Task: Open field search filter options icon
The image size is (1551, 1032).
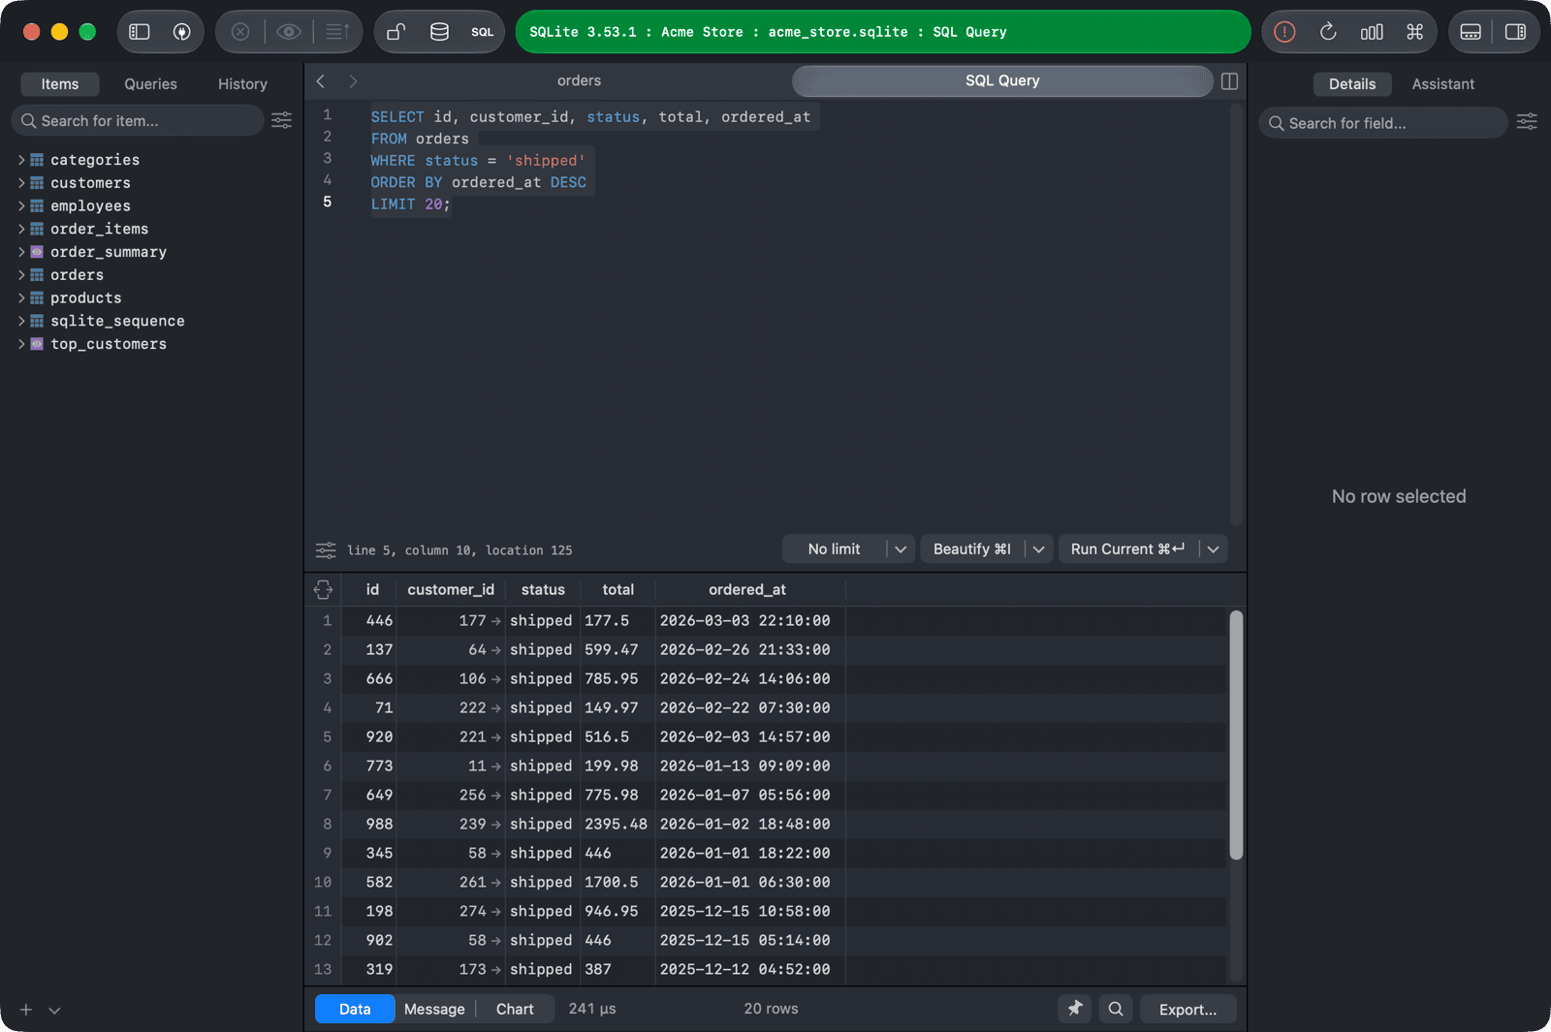Action: coord(1527,122)
